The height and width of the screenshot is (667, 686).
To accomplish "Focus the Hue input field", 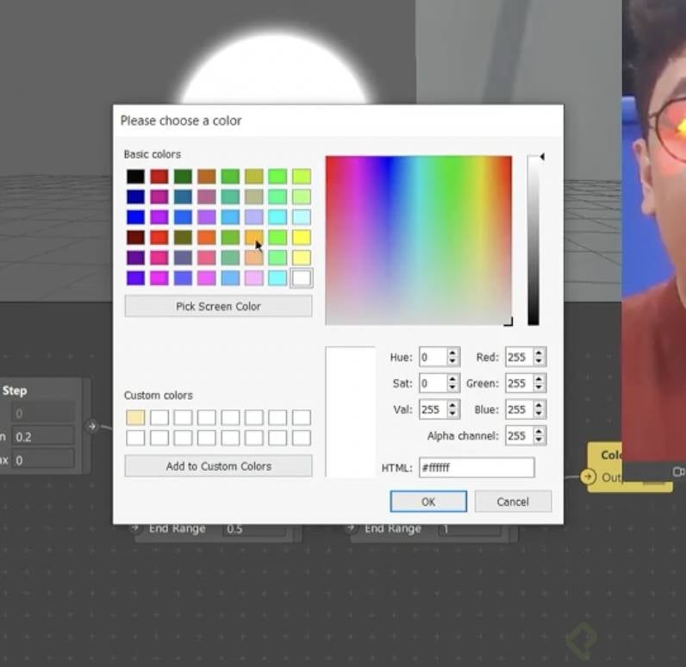I will (x=433, y=358).
